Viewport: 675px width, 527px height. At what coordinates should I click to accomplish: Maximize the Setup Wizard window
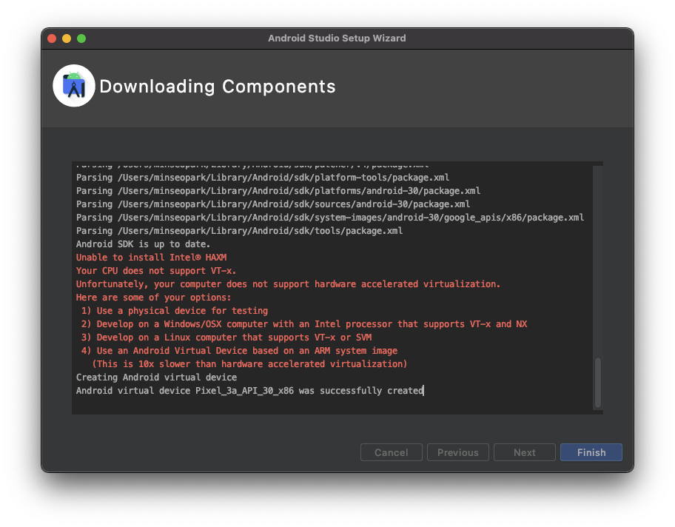(81, 38)
